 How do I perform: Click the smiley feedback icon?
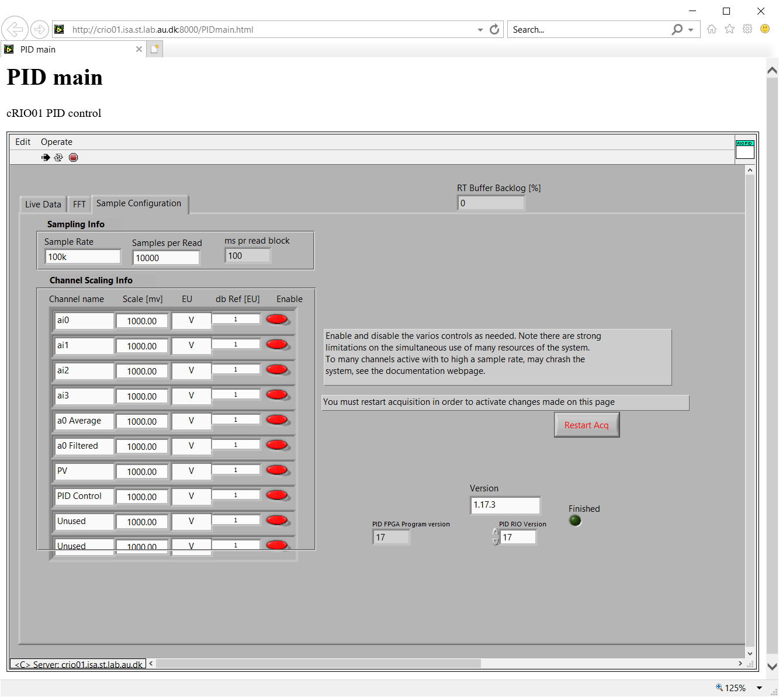click(764, 29)
